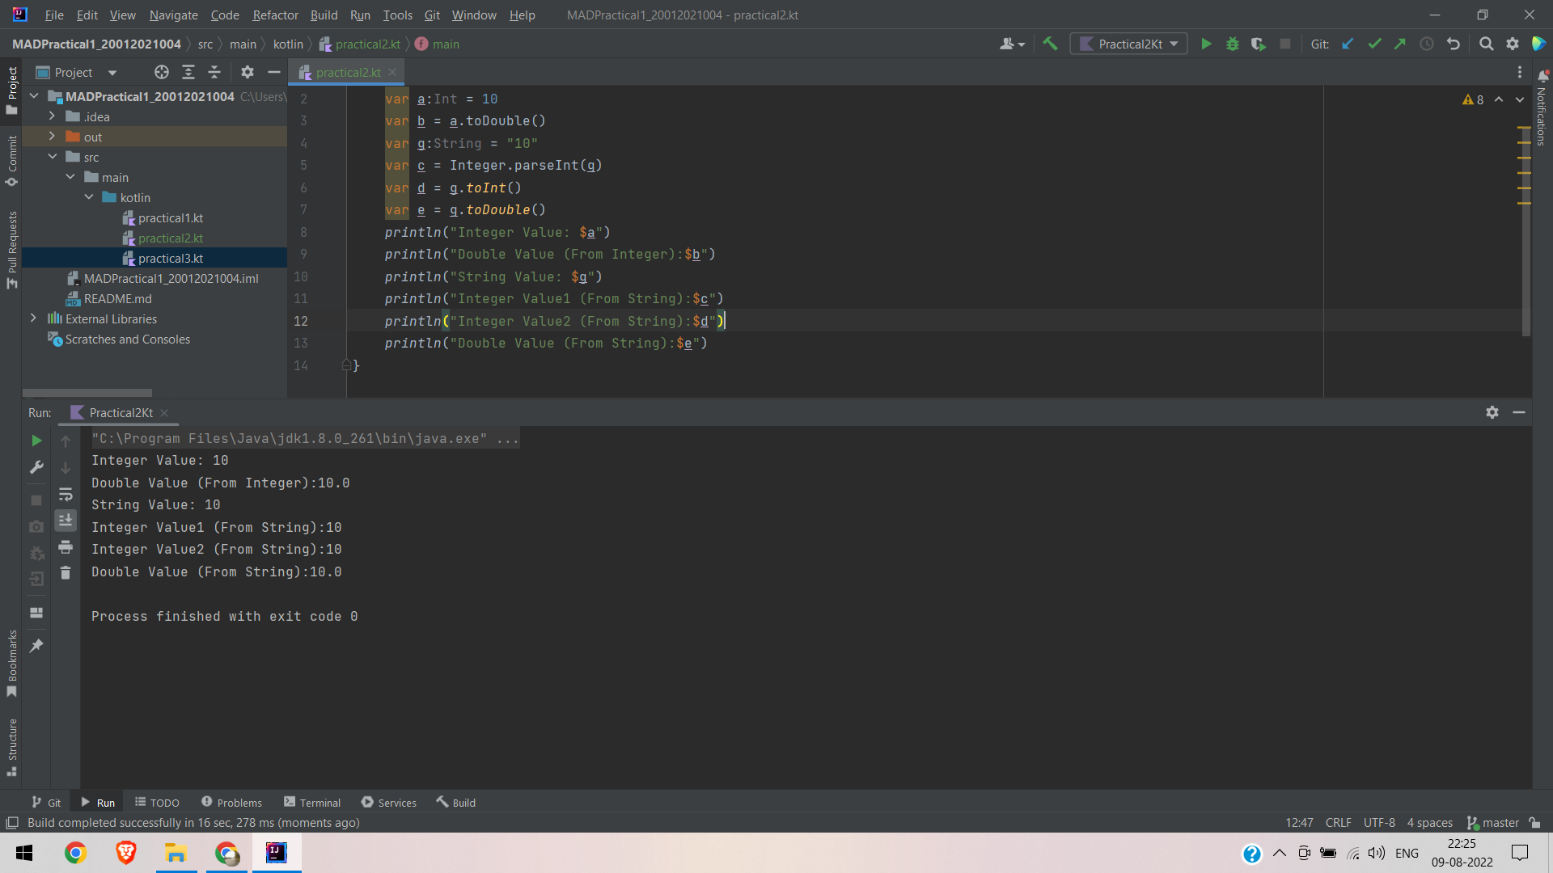Open the Refactor menu
The image size is (1553, 873).
coord(275,15)
